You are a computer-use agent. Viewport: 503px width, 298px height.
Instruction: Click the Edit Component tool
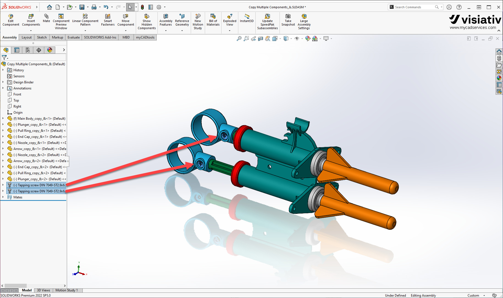coord(11,20)
